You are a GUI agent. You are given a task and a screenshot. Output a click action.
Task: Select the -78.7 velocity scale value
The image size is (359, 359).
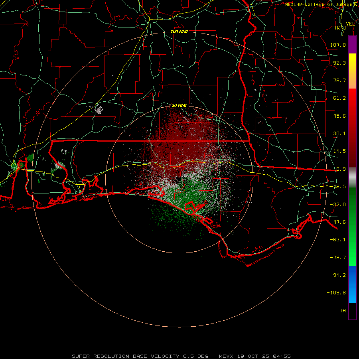(338, 258)
